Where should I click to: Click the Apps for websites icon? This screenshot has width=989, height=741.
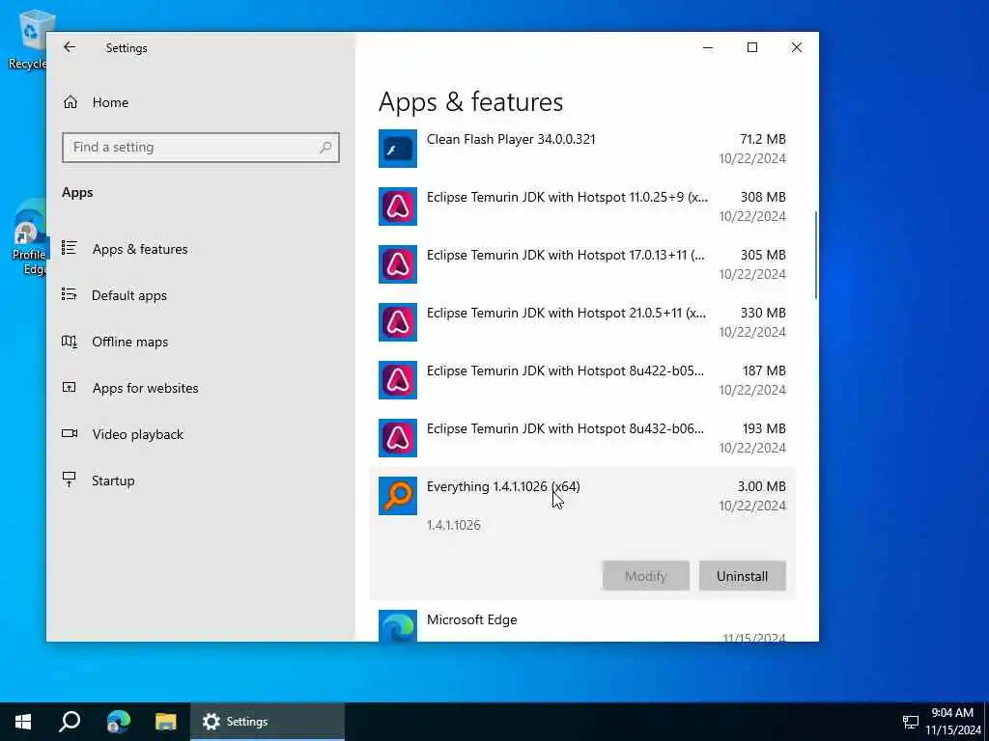[x=70, y=387]
